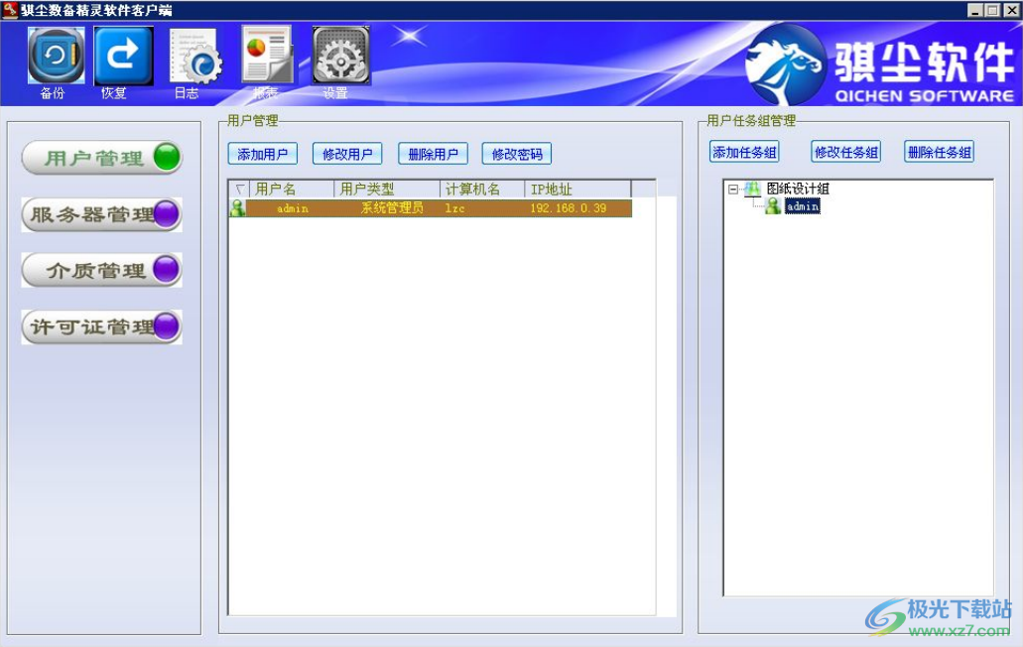
Task: Collapse the 图纸设计组 tree node
Action: 733,189
